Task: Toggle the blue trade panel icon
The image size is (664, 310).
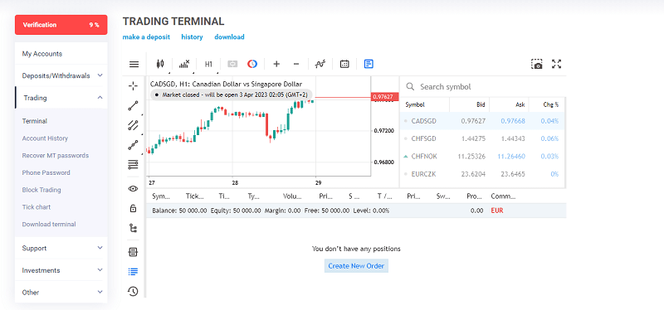Action: coord(369,65)
